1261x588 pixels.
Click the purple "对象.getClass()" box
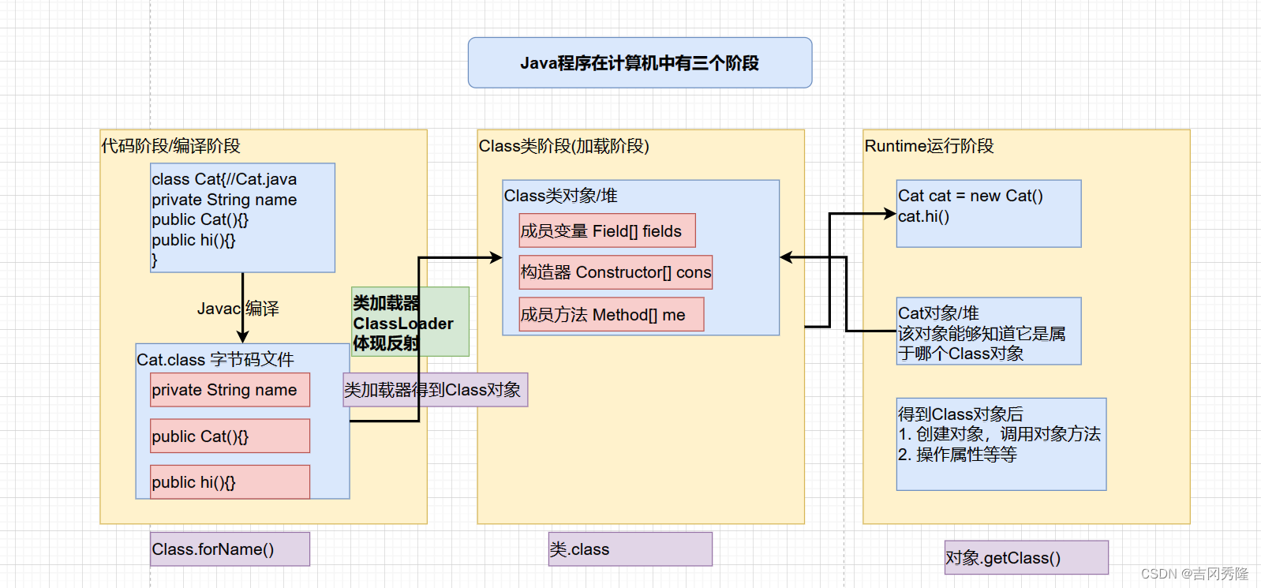click(1026, 557)
